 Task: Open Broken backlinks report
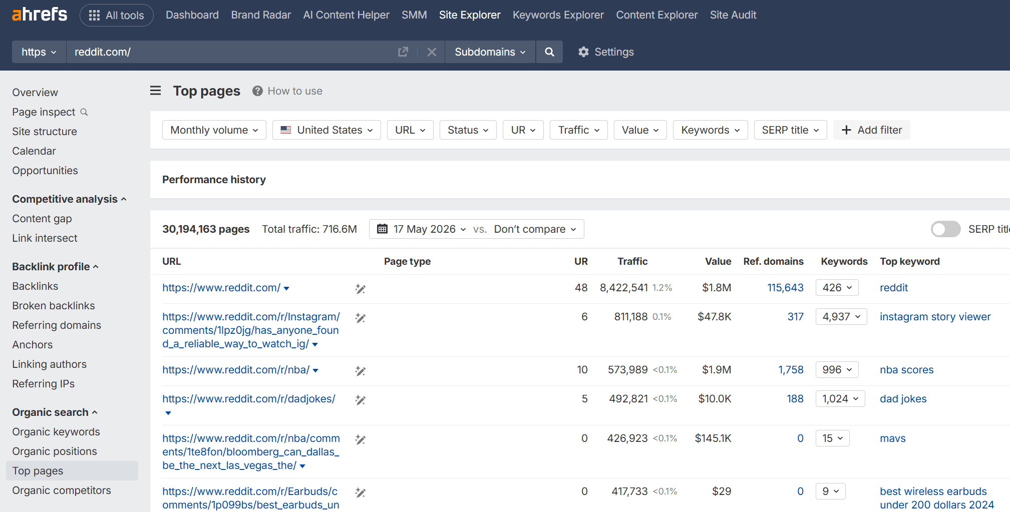pyautogui.click(x=54, y=306)
